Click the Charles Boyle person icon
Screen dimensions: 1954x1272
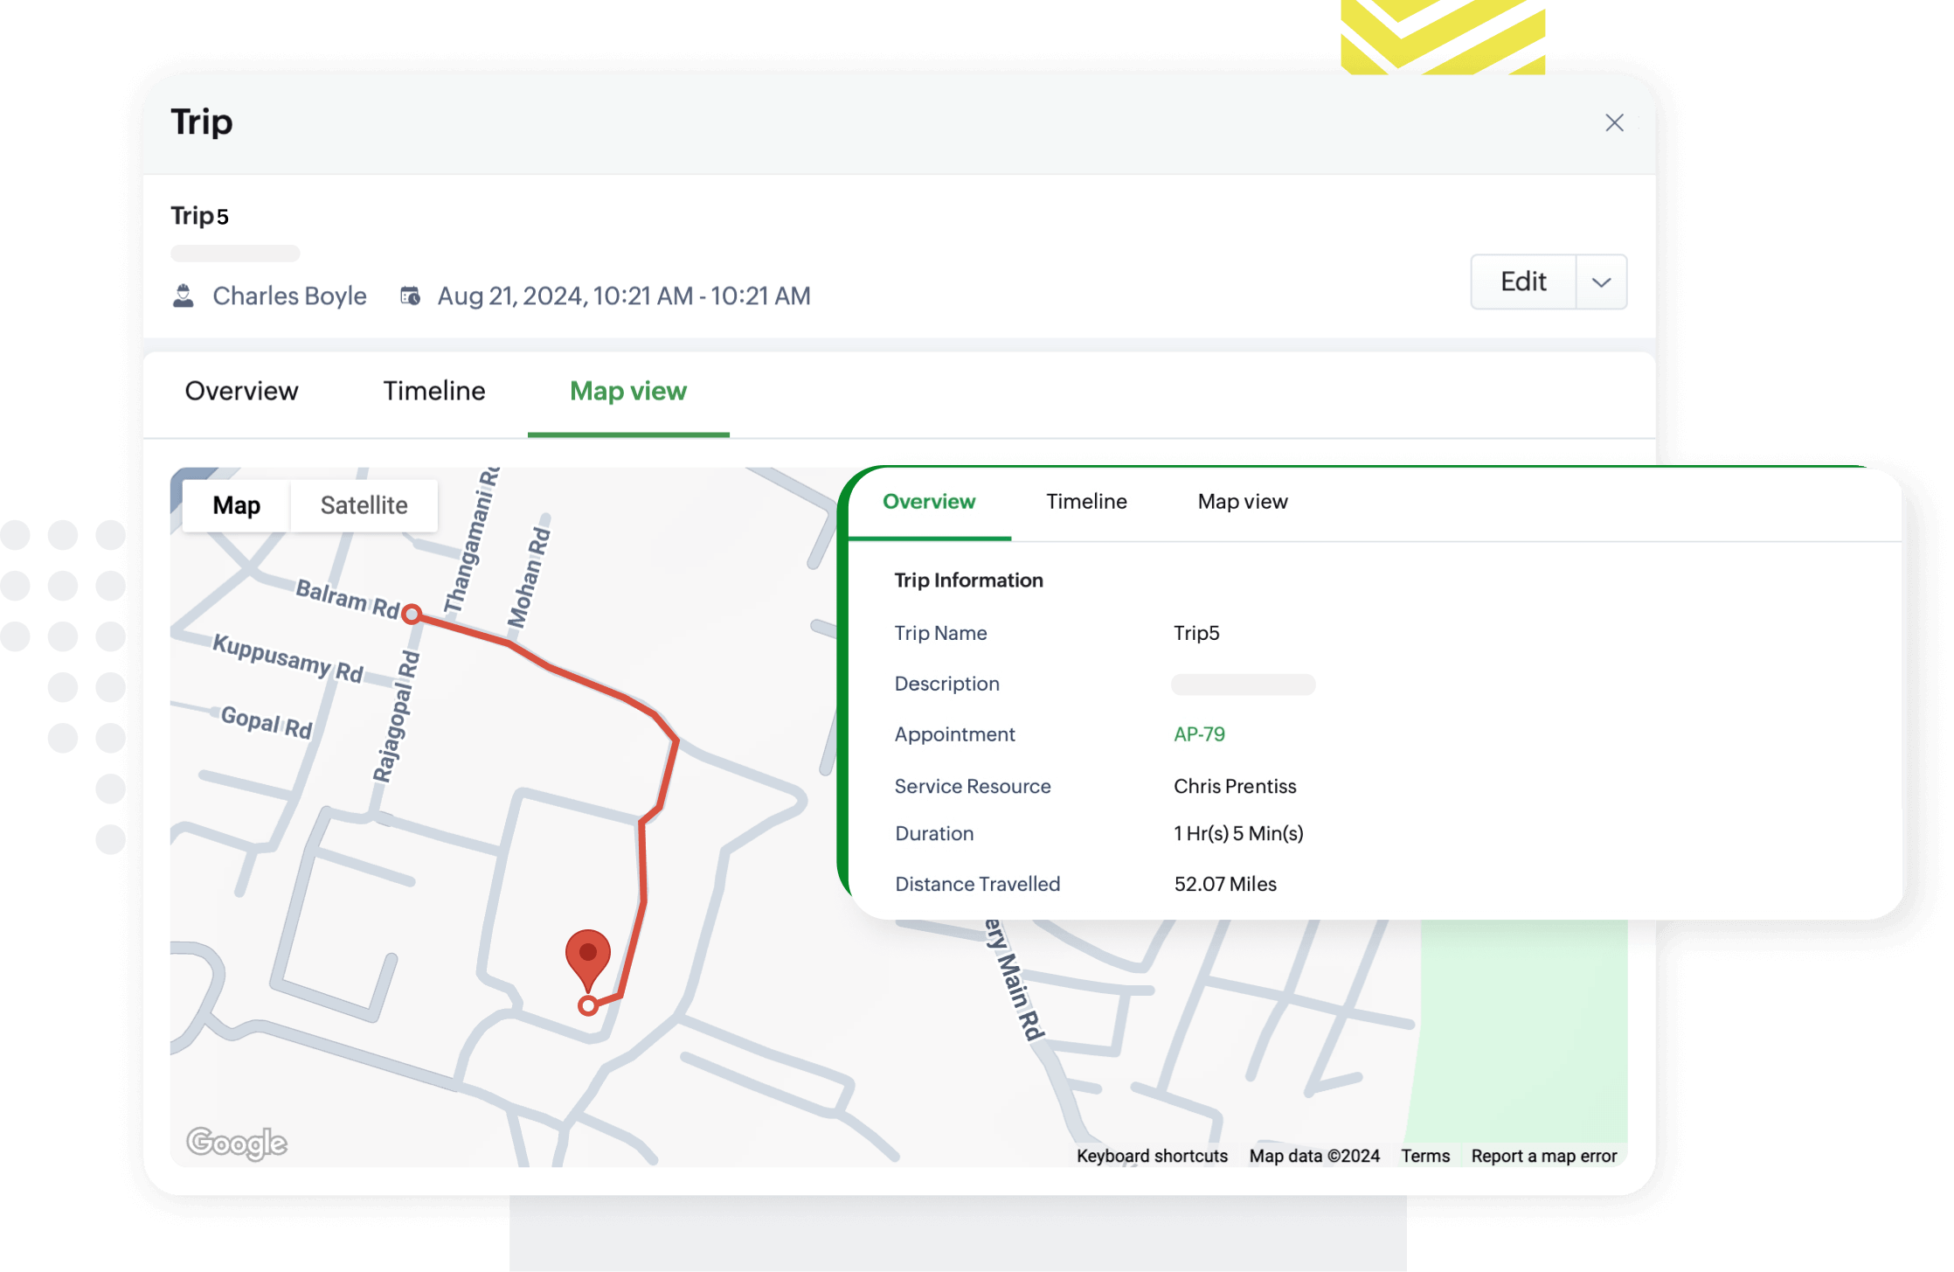coord(183,296)
